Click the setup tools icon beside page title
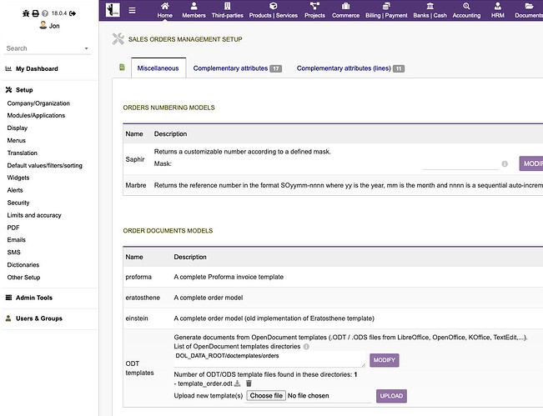The image size is (543, 416). pos(118,38)
